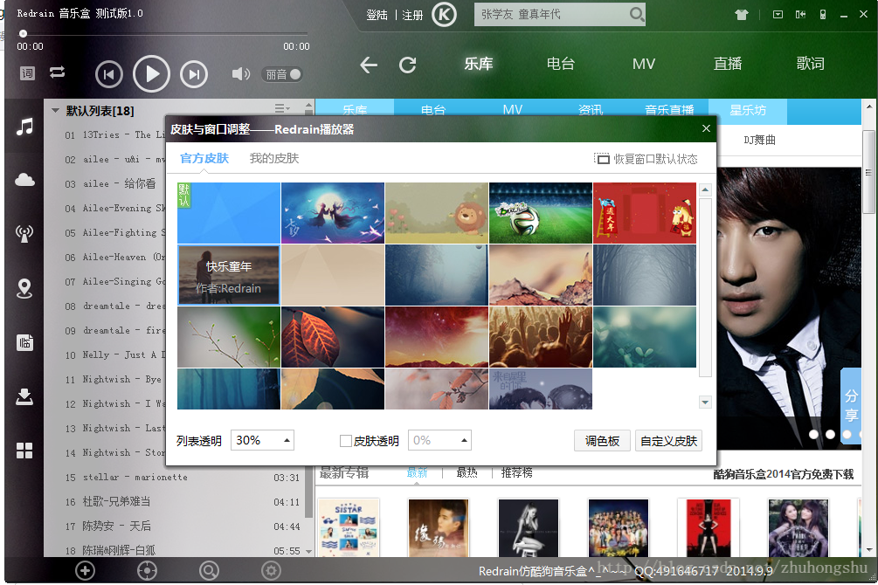Select the football World Cup skin thumbnail

point(541,213)
